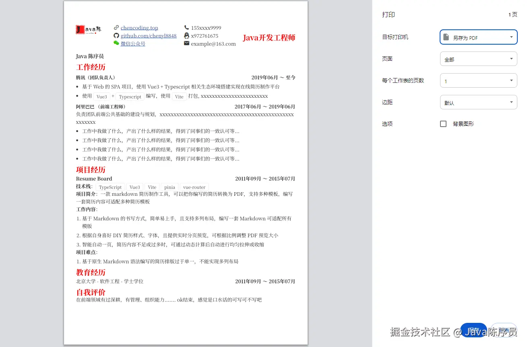Screen dimensions: 527x347
Task: Click the 工作内容 label
Action: pos(87,209)
